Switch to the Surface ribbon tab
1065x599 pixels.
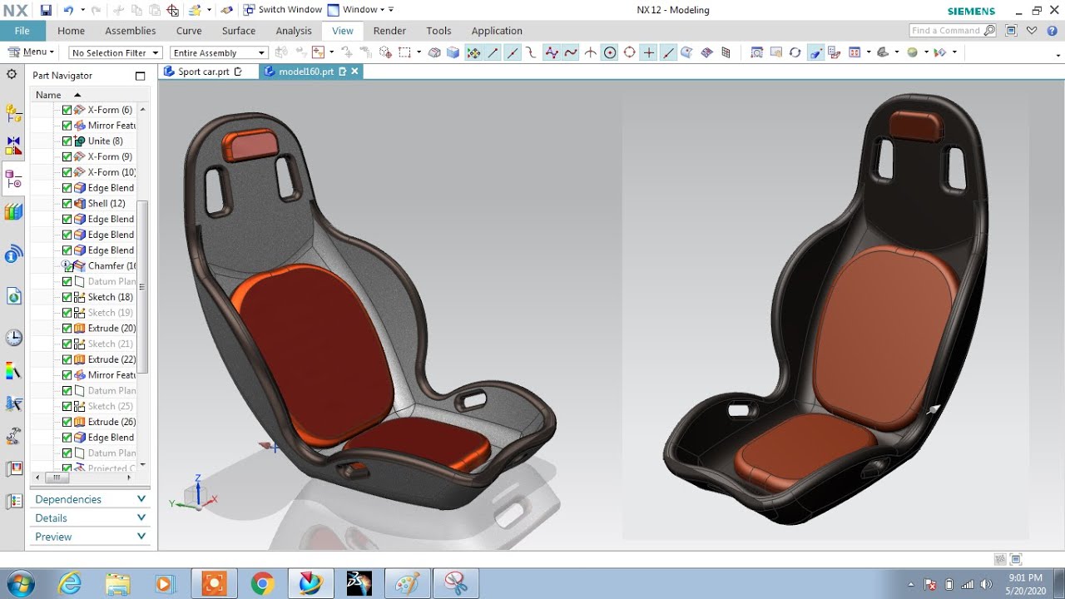239,31
